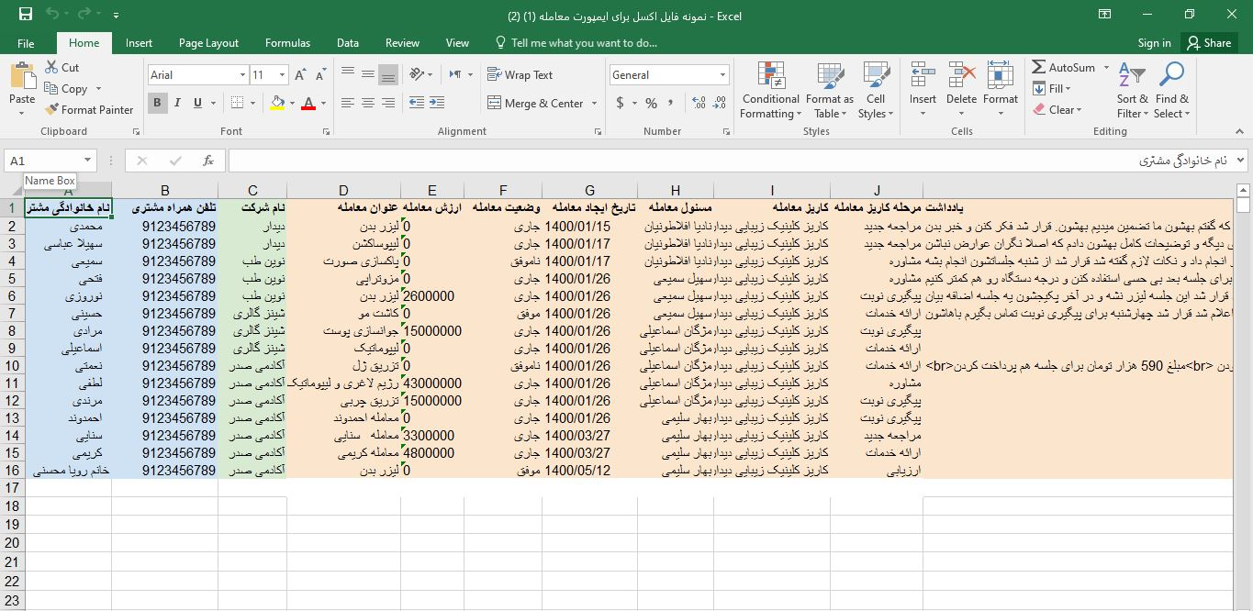
Task: Expand the formula bar
Action: coord(1241,161)
